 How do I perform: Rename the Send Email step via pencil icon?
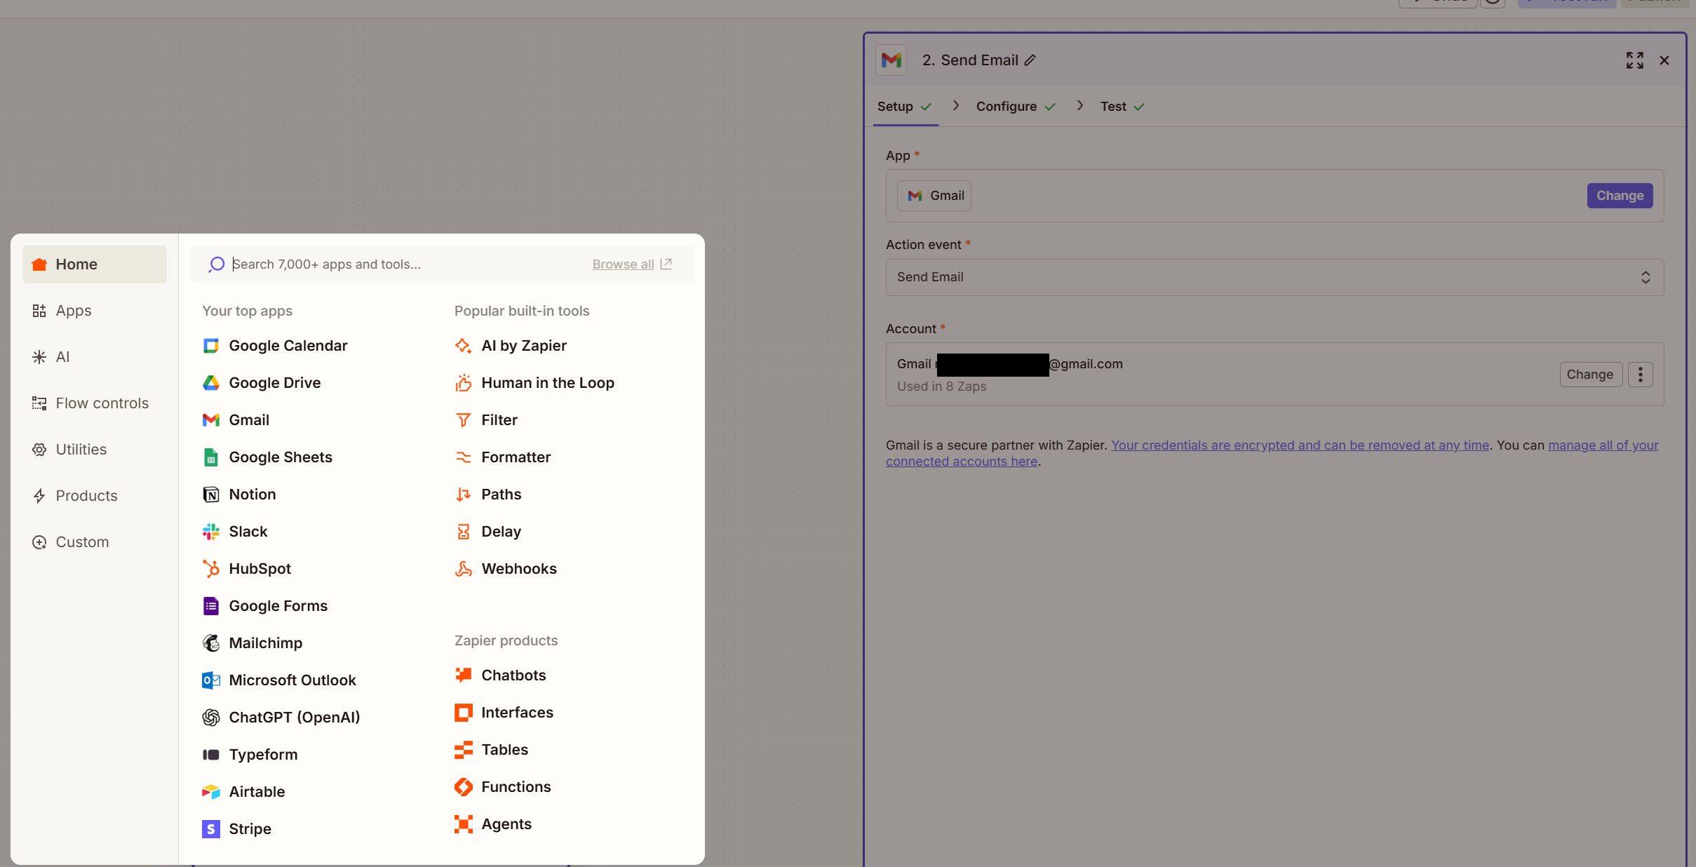coord(1029,60)
